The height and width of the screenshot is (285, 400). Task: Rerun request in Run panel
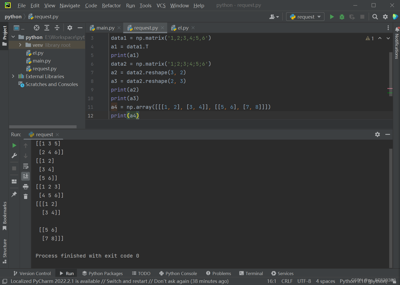pyautogui.click(x=14, y=145)
